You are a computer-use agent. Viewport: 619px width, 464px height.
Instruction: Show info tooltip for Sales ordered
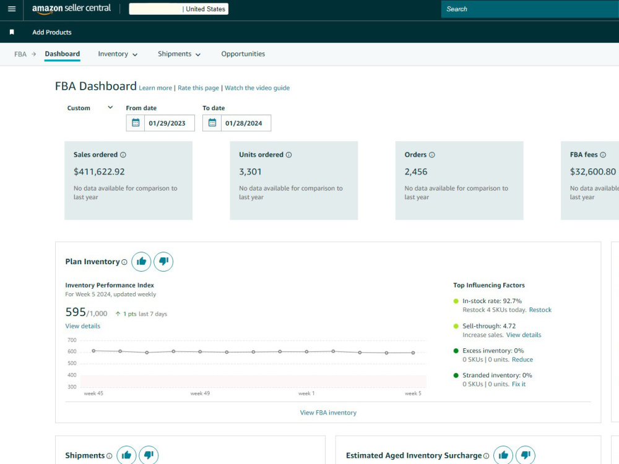pyautogui.click(x=123, y=155)
